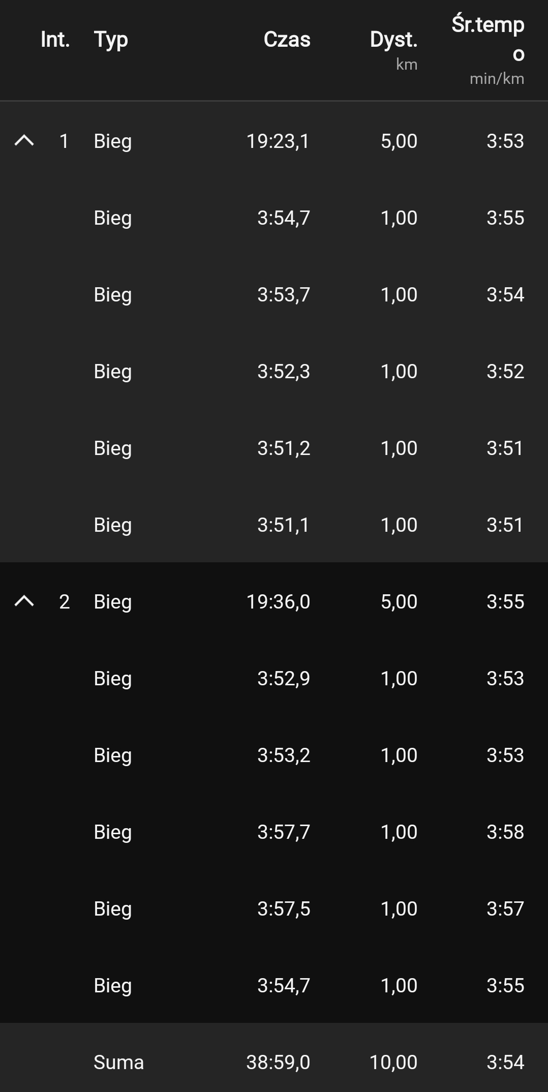Tap the total distance 10,00
This screenshot has width=548, height=1092.
(393, 1062)
